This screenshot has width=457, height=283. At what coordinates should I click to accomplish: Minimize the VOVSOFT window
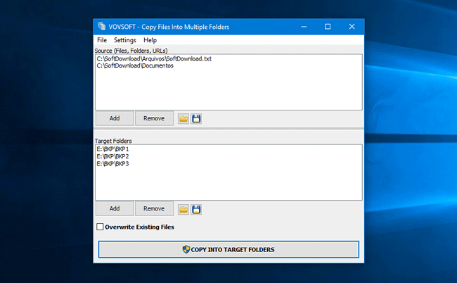(x=304, y=27)
